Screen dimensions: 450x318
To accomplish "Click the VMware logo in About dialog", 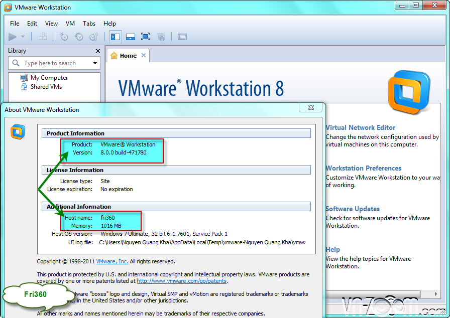I will pos(18,132).
